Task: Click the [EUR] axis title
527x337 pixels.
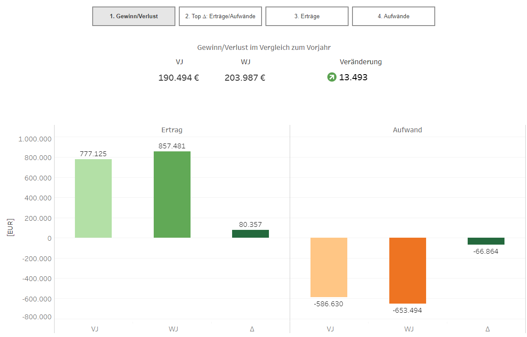Action: pyautogui.click(x=10, y=227)
